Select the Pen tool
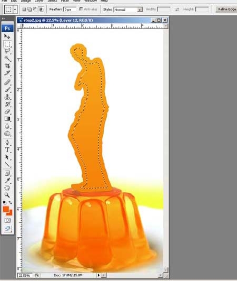Screen dimensions: 237x281 point(7,143)
